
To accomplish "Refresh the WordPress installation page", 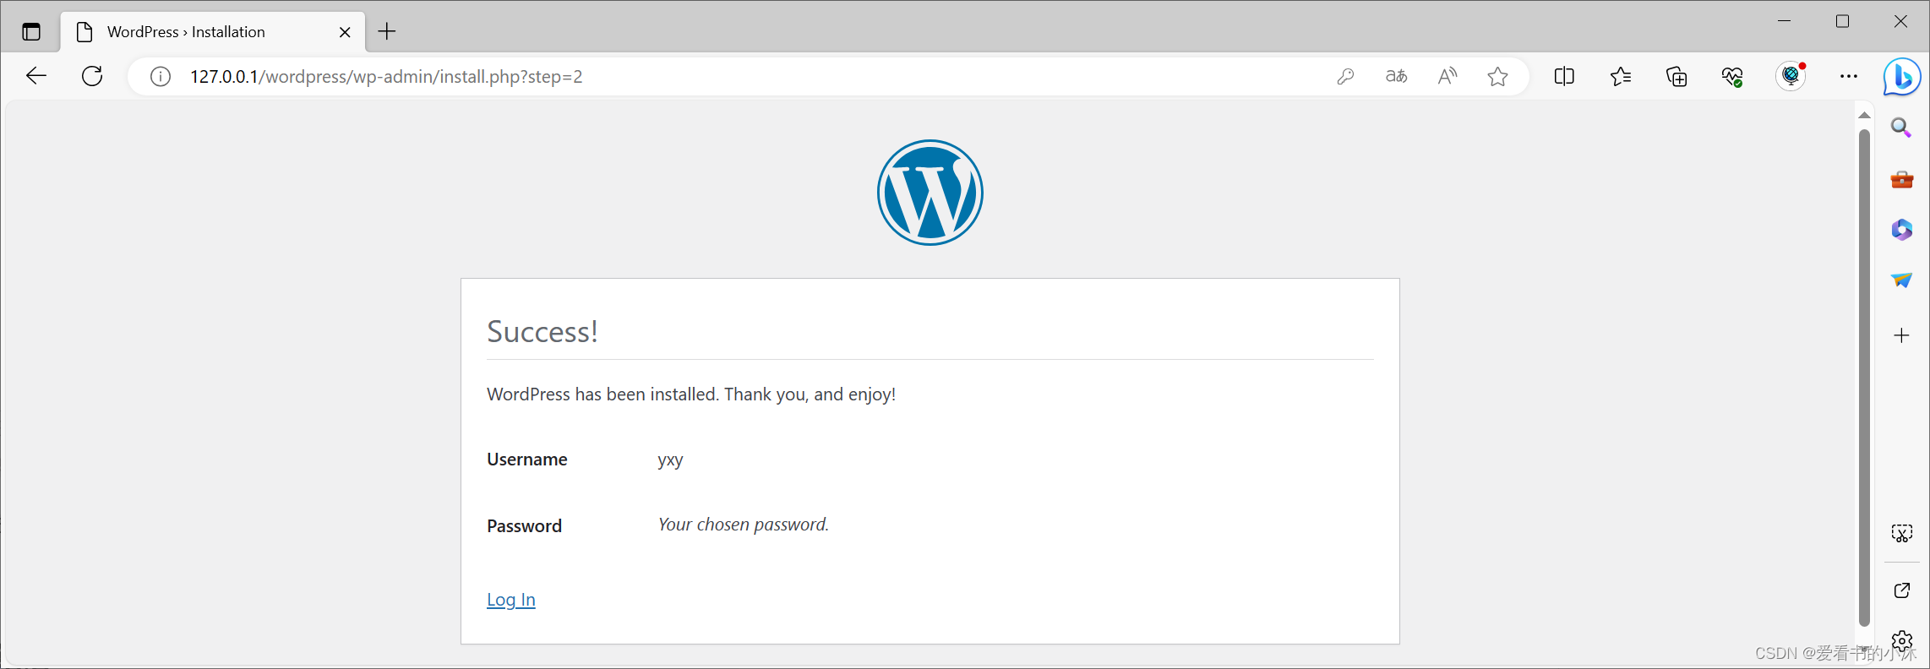I will [x=92, y=76].
